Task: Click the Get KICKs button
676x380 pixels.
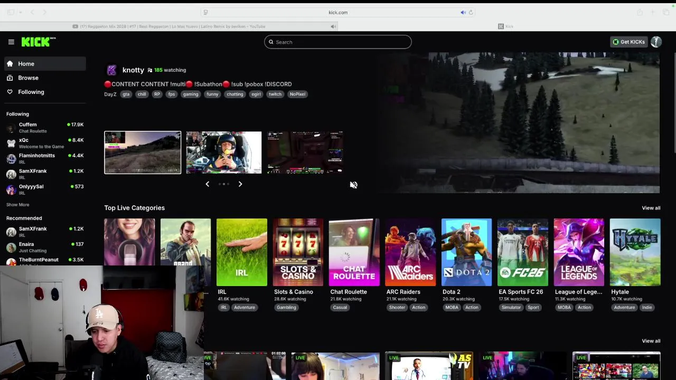Action: tap(628, 42)
